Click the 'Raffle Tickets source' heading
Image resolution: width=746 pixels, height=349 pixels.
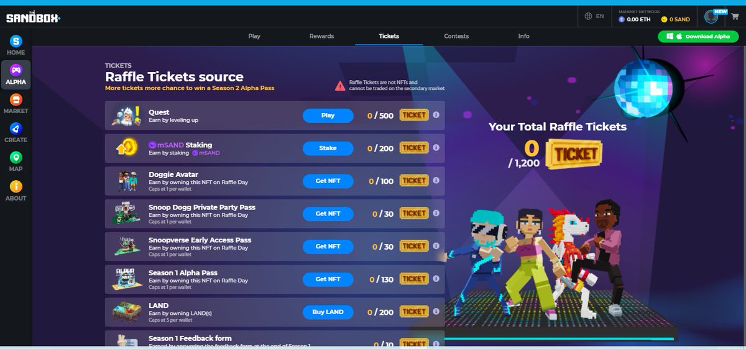point(174,77)
